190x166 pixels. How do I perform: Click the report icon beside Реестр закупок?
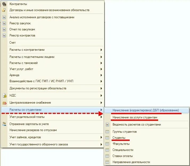click(x=4, y=23)
